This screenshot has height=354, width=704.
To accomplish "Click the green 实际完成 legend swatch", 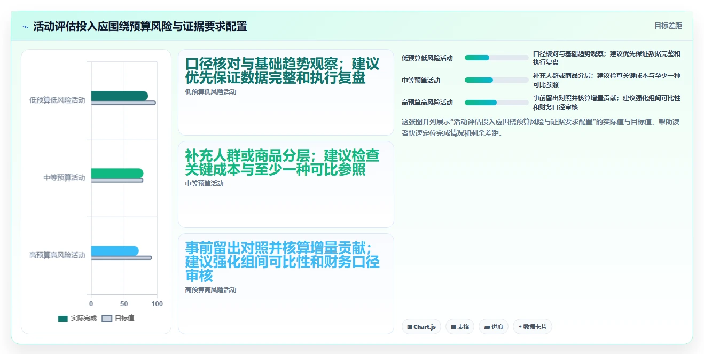I will [63, 319].
